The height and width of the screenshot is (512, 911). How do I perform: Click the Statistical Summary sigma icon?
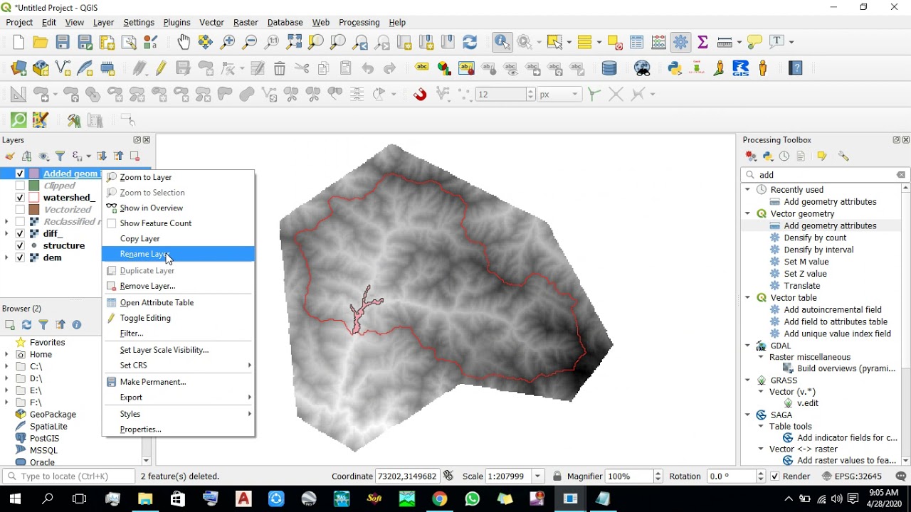[x=703, y=42]
